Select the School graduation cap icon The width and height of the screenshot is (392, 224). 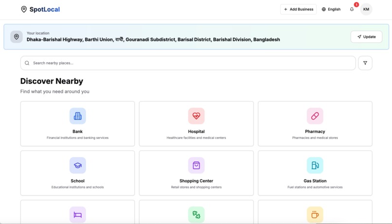77,165
